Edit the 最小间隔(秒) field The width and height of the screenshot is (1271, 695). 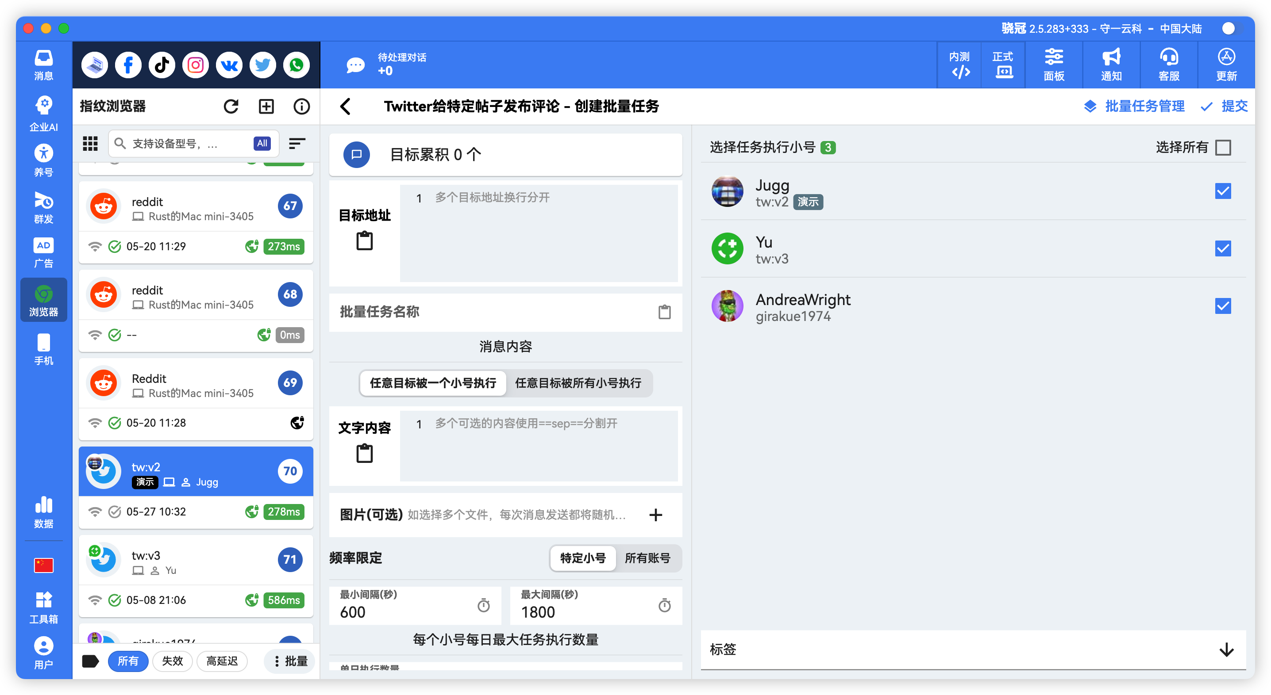tap(415, 605)
